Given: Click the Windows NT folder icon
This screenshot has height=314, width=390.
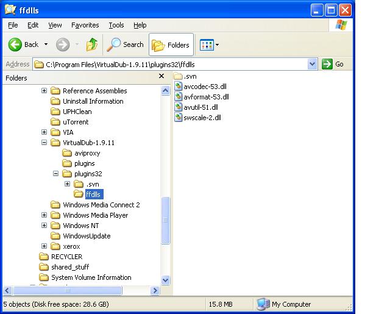Looking at the screenshot, I should (55, 226).
